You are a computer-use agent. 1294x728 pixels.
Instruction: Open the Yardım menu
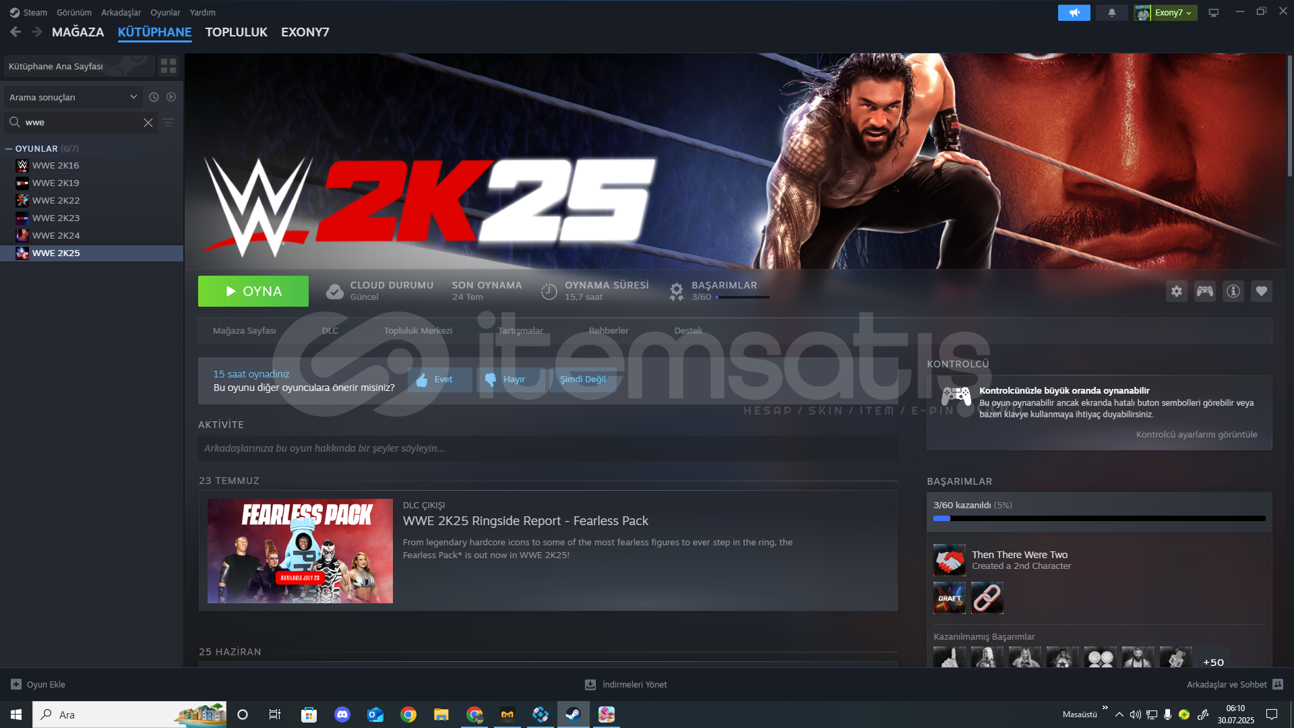tap(203, 12)
